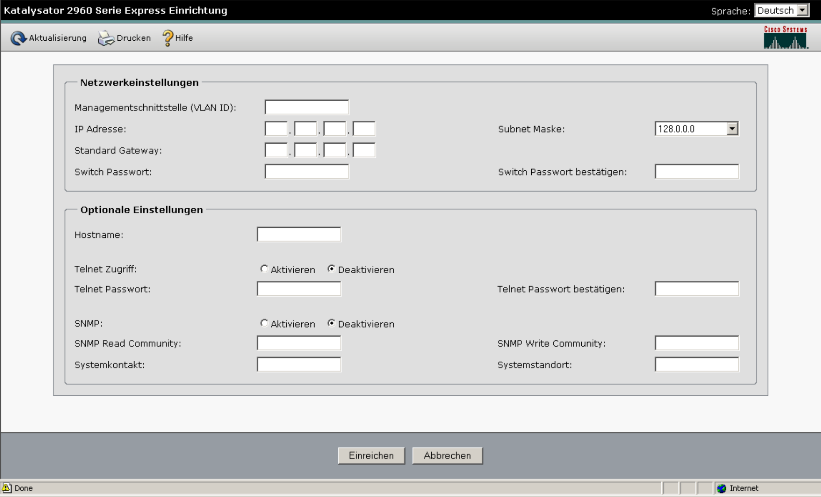
Task: Open the Subnet Maske dropdown
Action: click(x=697, y=129)
